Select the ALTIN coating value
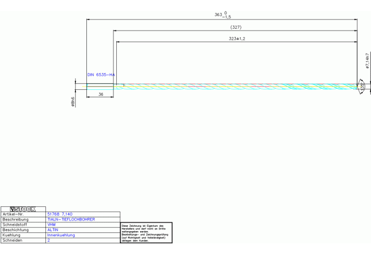 tap(53, 230)
